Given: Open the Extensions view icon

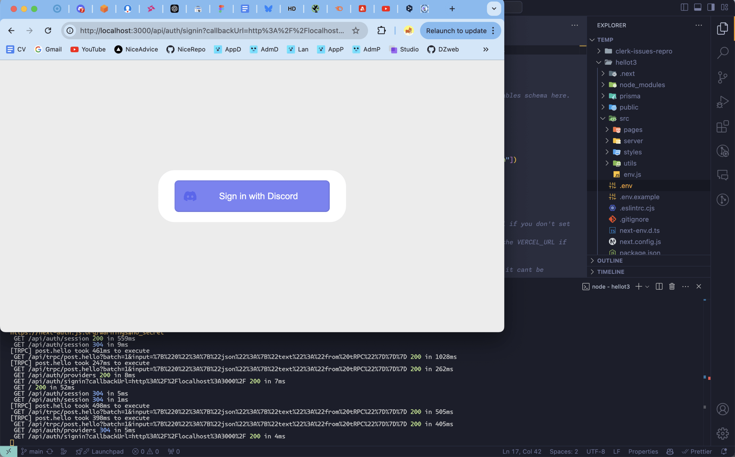Looking at the screenshot, I should click(722, 127).
